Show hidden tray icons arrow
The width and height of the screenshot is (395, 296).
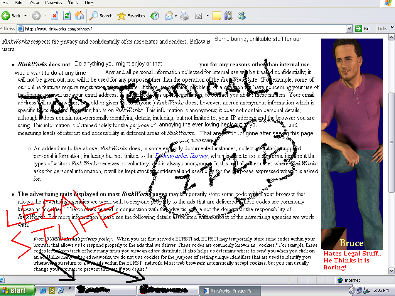(x=352, y=291)
